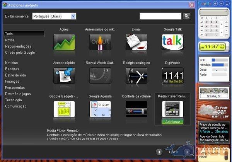Click the Controle de volume gadget
232x162 pixels.
[x=136, y=109]
